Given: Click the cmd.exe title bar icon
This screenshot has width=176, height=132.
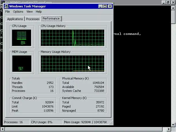Looking at the screenshot, I should pos(2,2).
